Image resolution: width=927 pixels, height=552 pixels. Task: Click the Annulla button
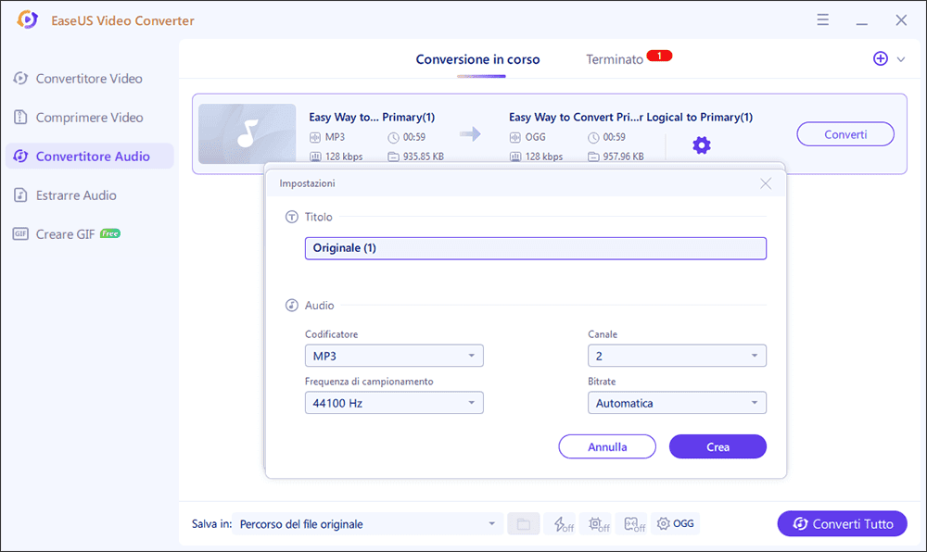pyautogui.click(x=607, y=446)
